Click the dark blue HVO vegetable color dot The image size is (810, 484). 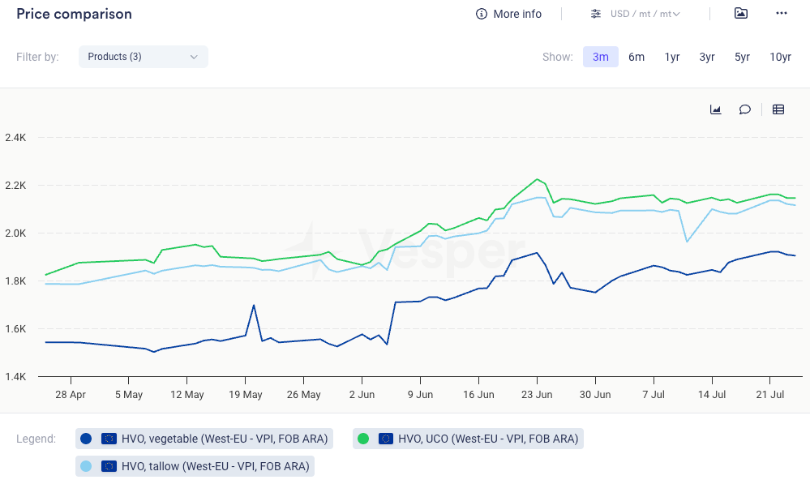[86, 439]
